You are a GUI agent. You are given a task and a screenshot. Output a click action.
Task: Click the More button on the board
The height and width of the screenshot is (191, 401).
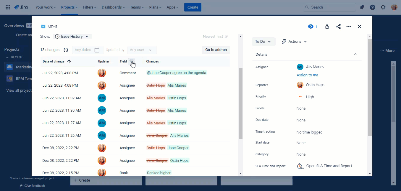[x=387, y=51]
